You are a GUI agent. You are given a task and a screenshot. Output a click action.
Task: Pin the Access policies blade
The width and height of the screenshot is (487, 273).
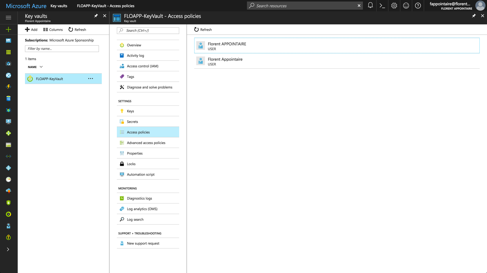pyautogui.click(x=474, y=16)
